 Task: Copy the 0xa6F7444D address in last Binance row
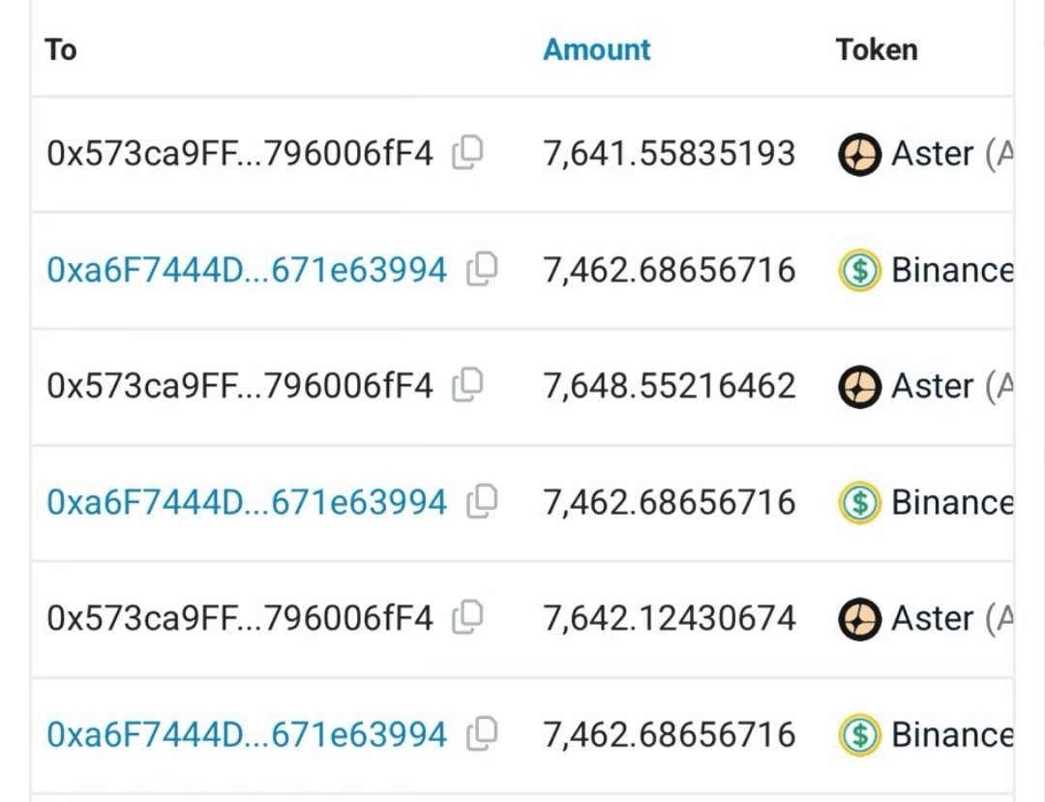point(482,733)
